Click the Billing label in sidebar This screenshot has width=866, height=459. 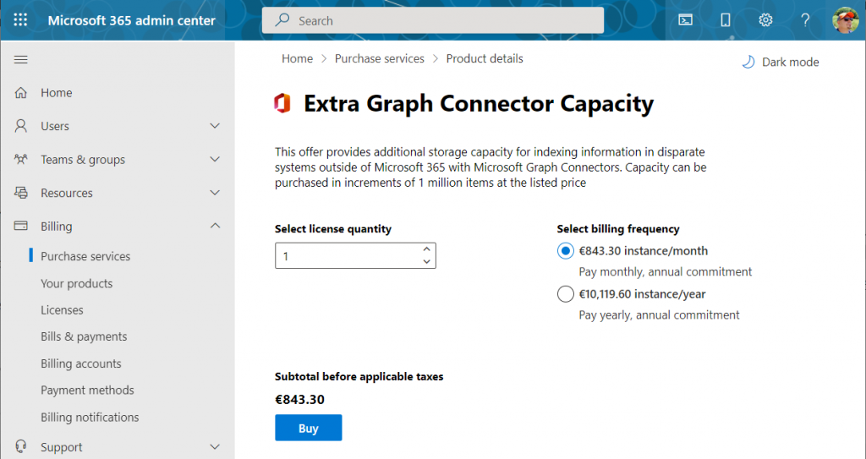tap(57, 227)
